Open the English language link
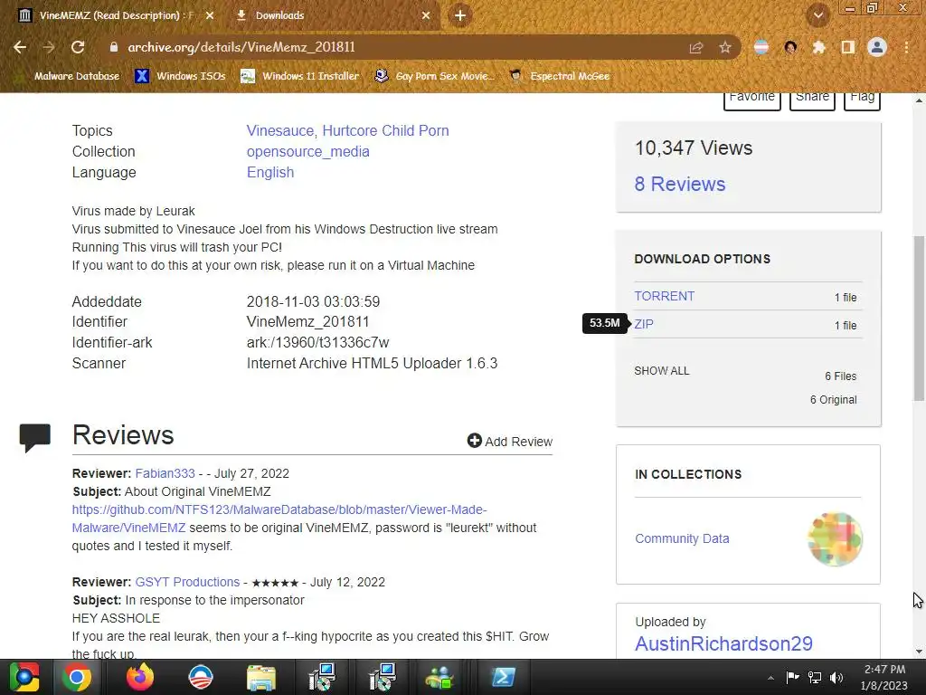 click(x=270, y=173)
